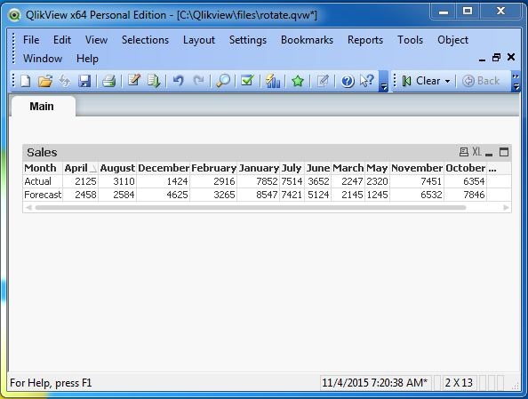Image resolution: width=528 pixels, height=399 pixels.
Task: Activate the What's This help cursor icon
Action: click(367, 81)
